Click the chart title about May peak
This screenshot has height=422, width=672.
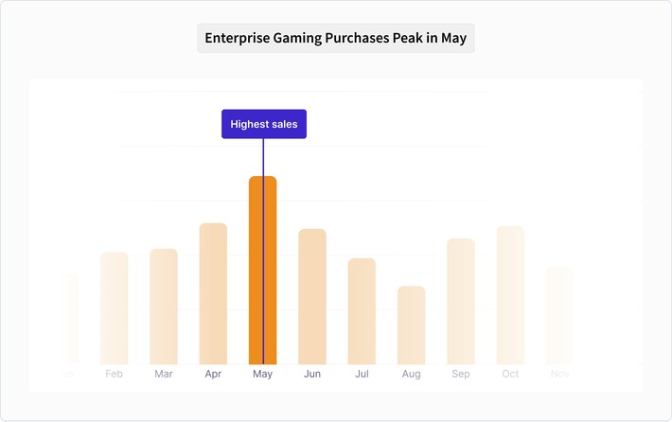pyautogui.click(x=335, y=39)
